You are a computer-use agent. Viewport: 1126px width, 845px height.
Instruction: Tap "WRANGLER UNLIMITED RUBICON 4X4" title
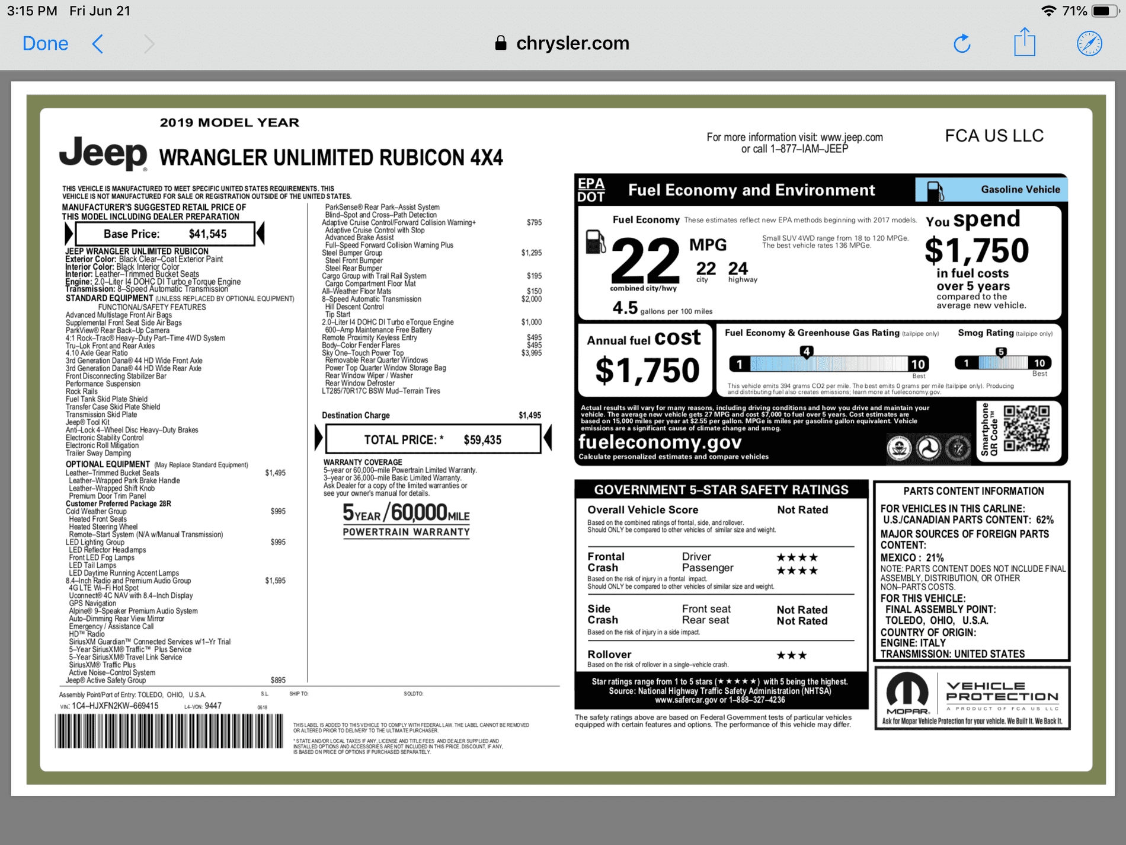(331, 158)
